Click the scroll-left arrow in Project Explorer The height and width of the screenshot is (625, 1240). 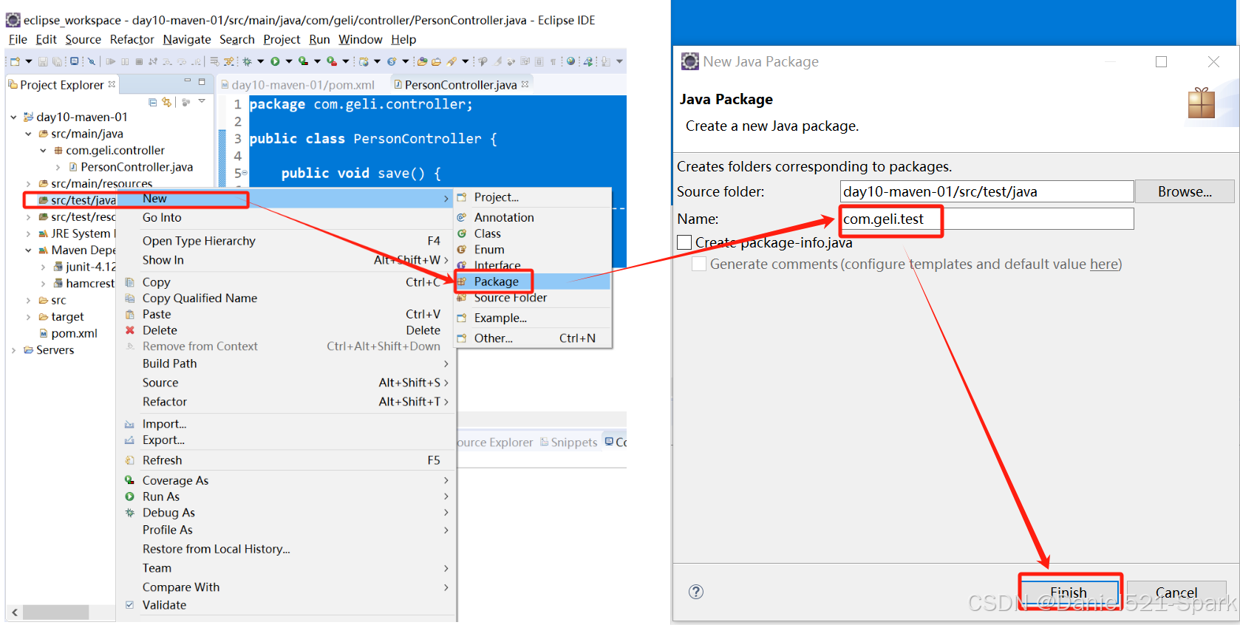(15, 612)
